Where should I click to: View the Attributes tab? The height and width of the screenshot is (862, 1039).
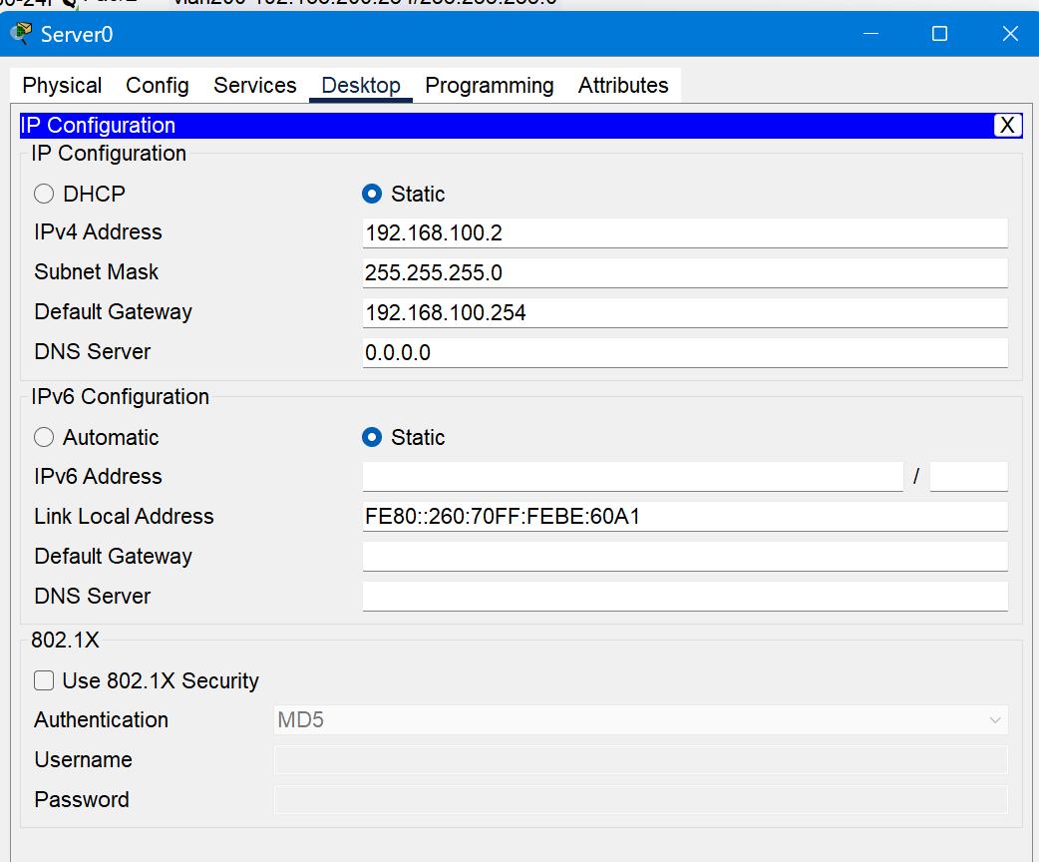[622, 85]
